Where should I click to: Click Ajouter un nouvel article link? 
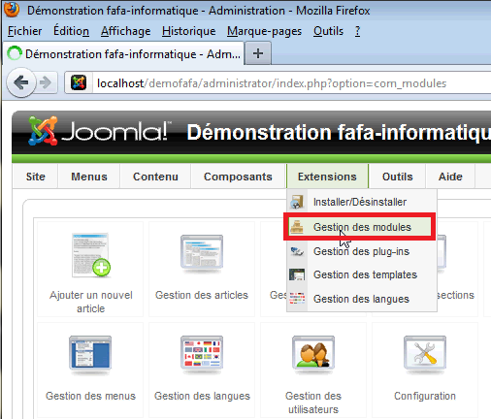[90, 302]
